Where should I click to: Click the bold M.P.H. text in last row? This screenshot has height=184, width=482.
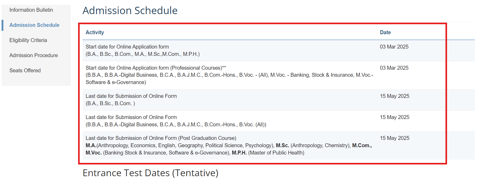pos(239,153)
